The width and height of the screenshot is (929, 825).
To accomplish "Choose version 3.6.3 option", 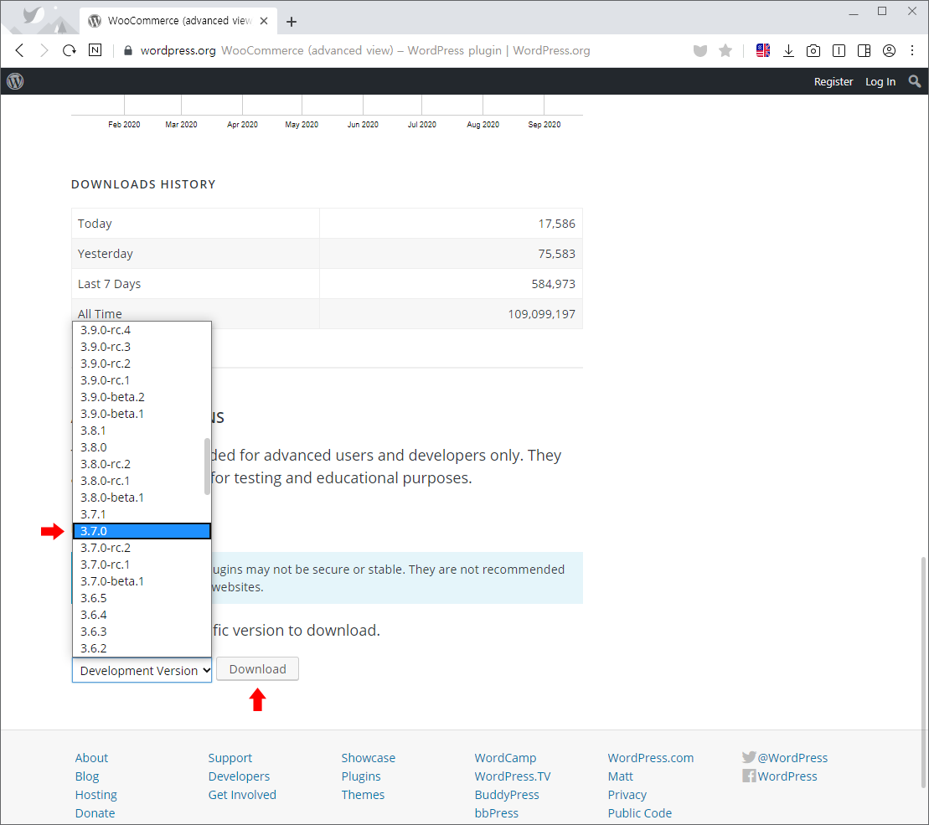I will (x=142, y=632).
